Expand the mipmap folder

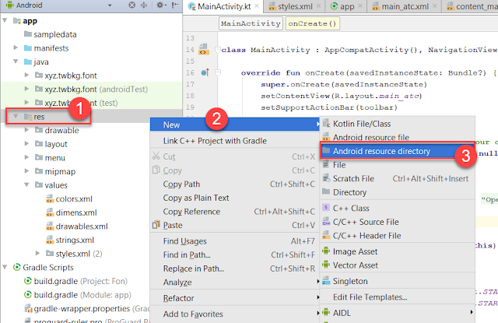26,171
